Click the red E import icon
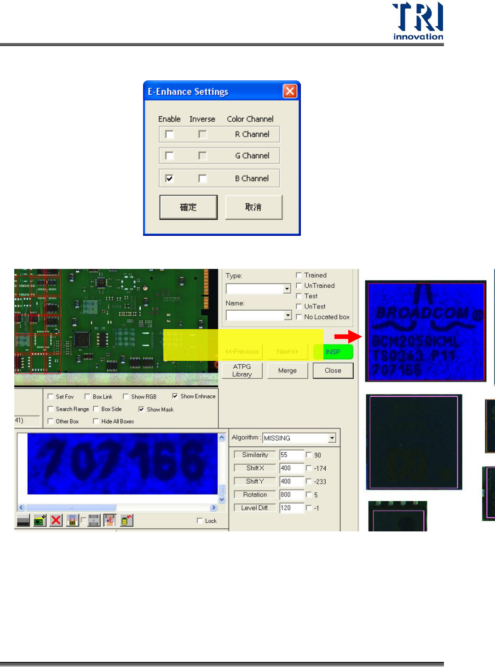The image size is (495, 667). (110, 520)
